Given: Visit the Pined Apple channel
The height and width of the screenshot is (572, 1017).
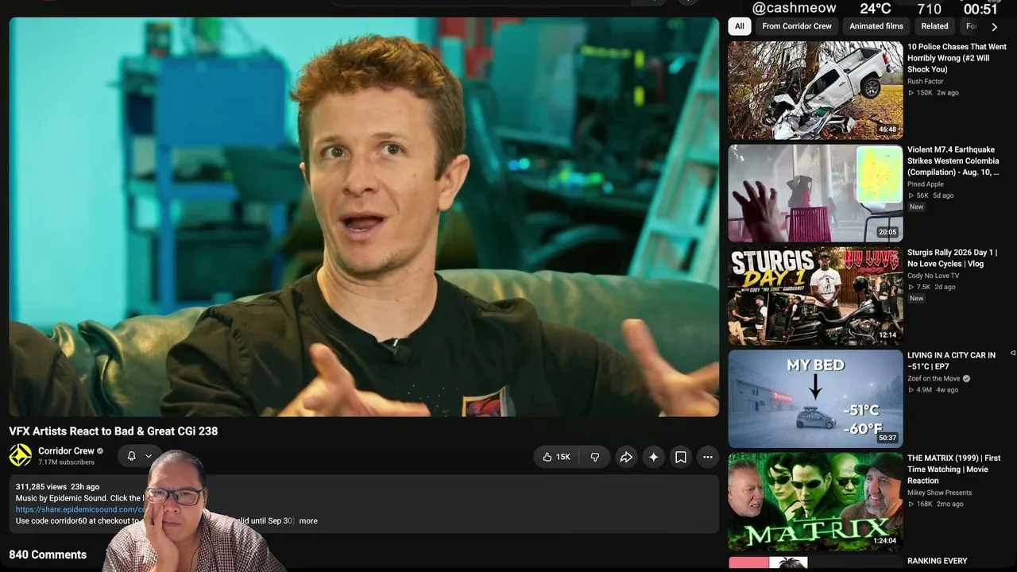Looking at the screenshot, I should coord(926,184).
